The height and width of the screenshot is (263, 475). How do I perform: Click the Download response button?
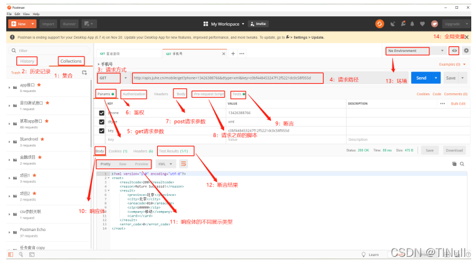click(x=454, y=150)
